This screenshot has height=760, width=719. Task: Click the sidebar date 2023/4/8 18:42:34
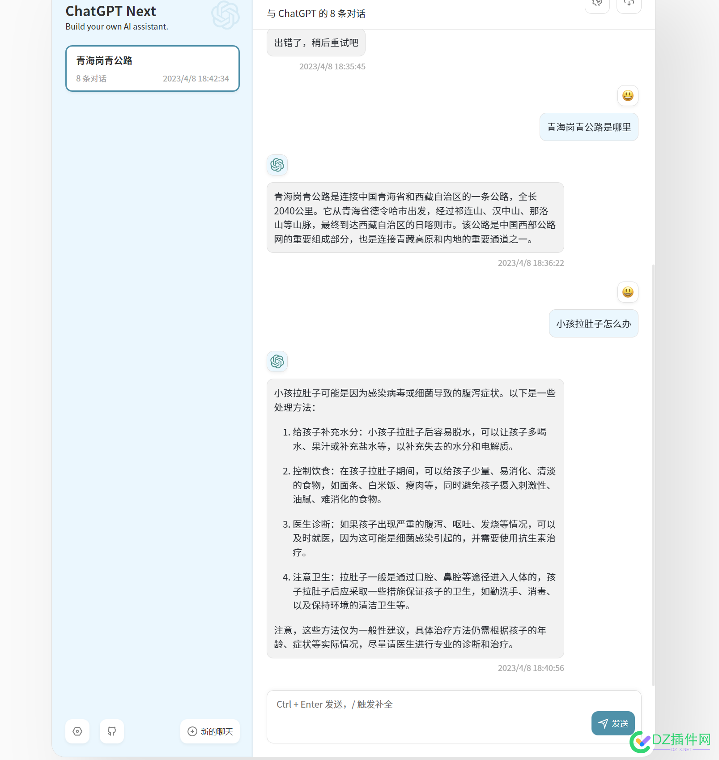click(196, 79)
